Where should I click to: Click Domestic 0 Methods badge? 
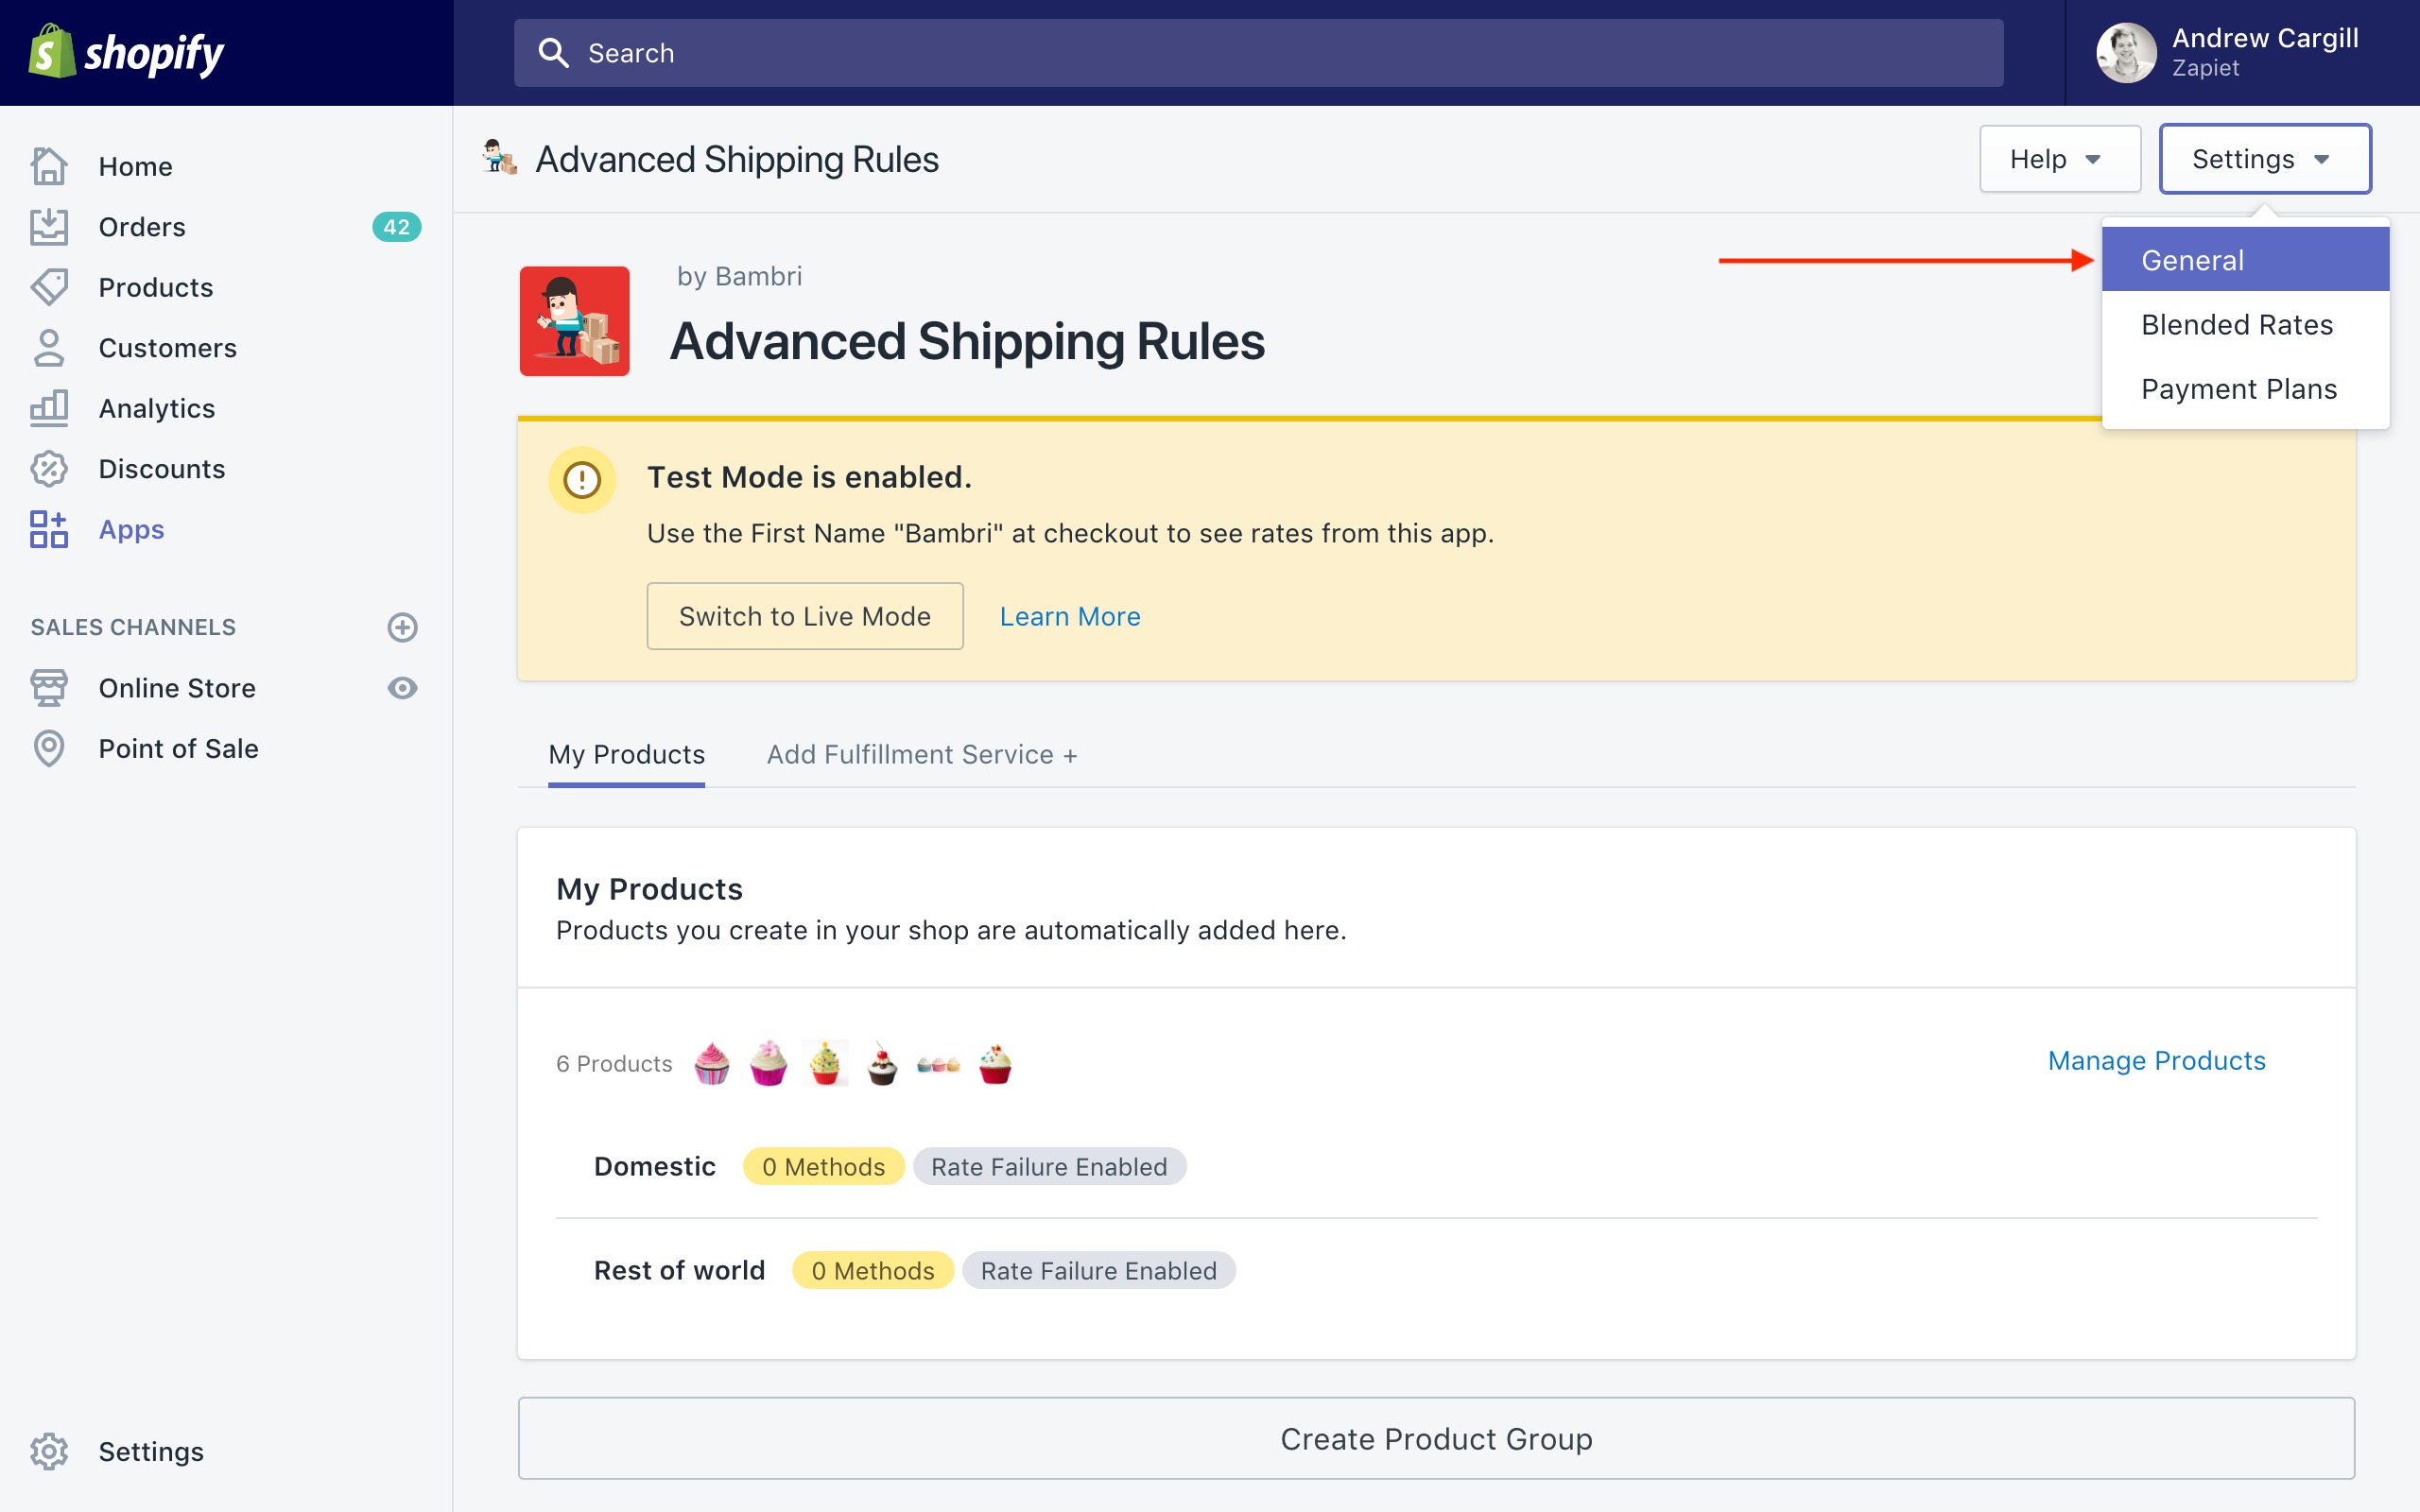823,1166
